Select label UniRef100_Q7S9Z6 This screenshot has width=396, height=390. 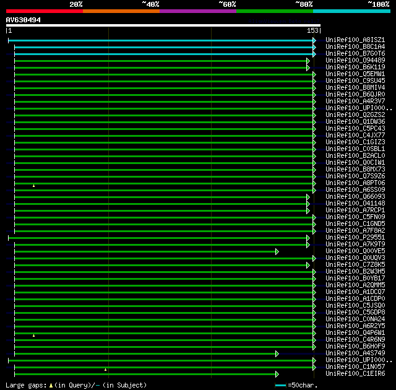coord(355,176)
